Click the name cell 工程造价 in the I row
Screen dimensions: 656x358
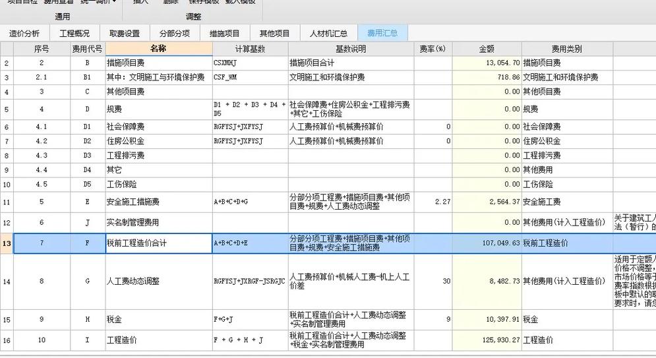[159, 340]
